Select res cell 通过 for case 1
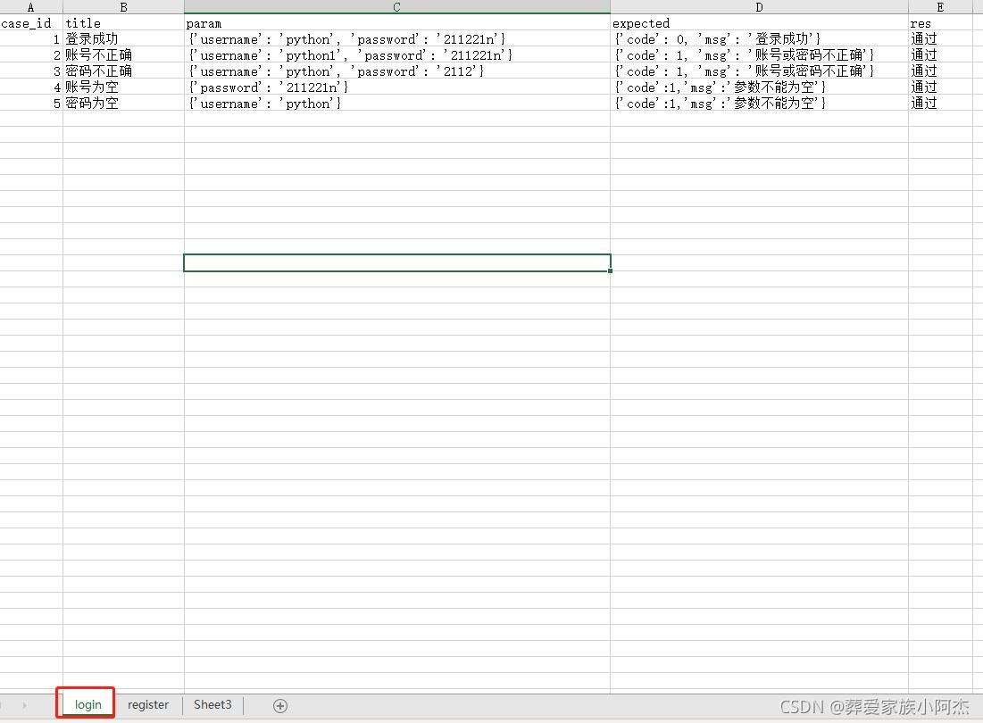Screen dimensions: 983x723 [x=940, y=39]
